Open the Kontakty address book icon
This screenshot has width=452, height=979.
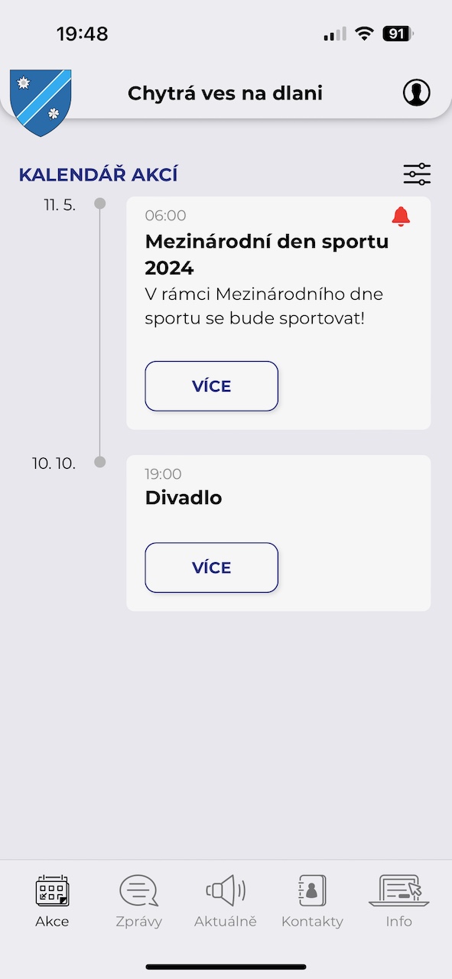[x=312, y=891]
